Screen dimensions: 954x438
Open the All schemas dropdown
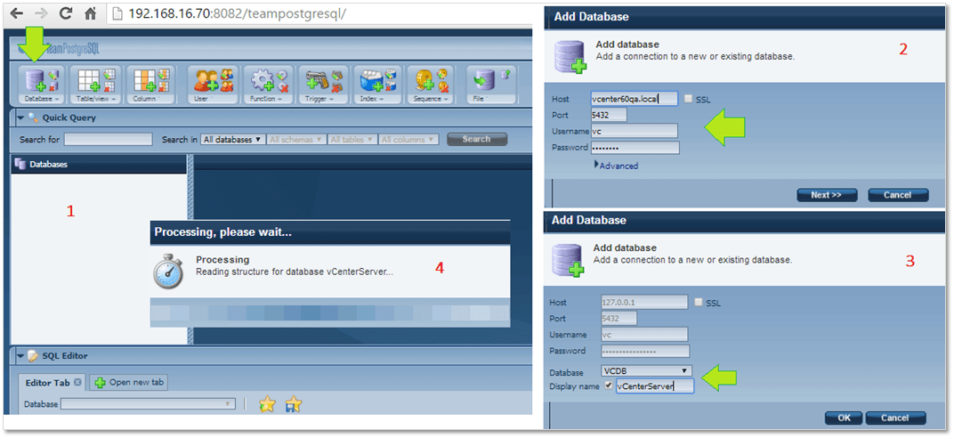296,139
